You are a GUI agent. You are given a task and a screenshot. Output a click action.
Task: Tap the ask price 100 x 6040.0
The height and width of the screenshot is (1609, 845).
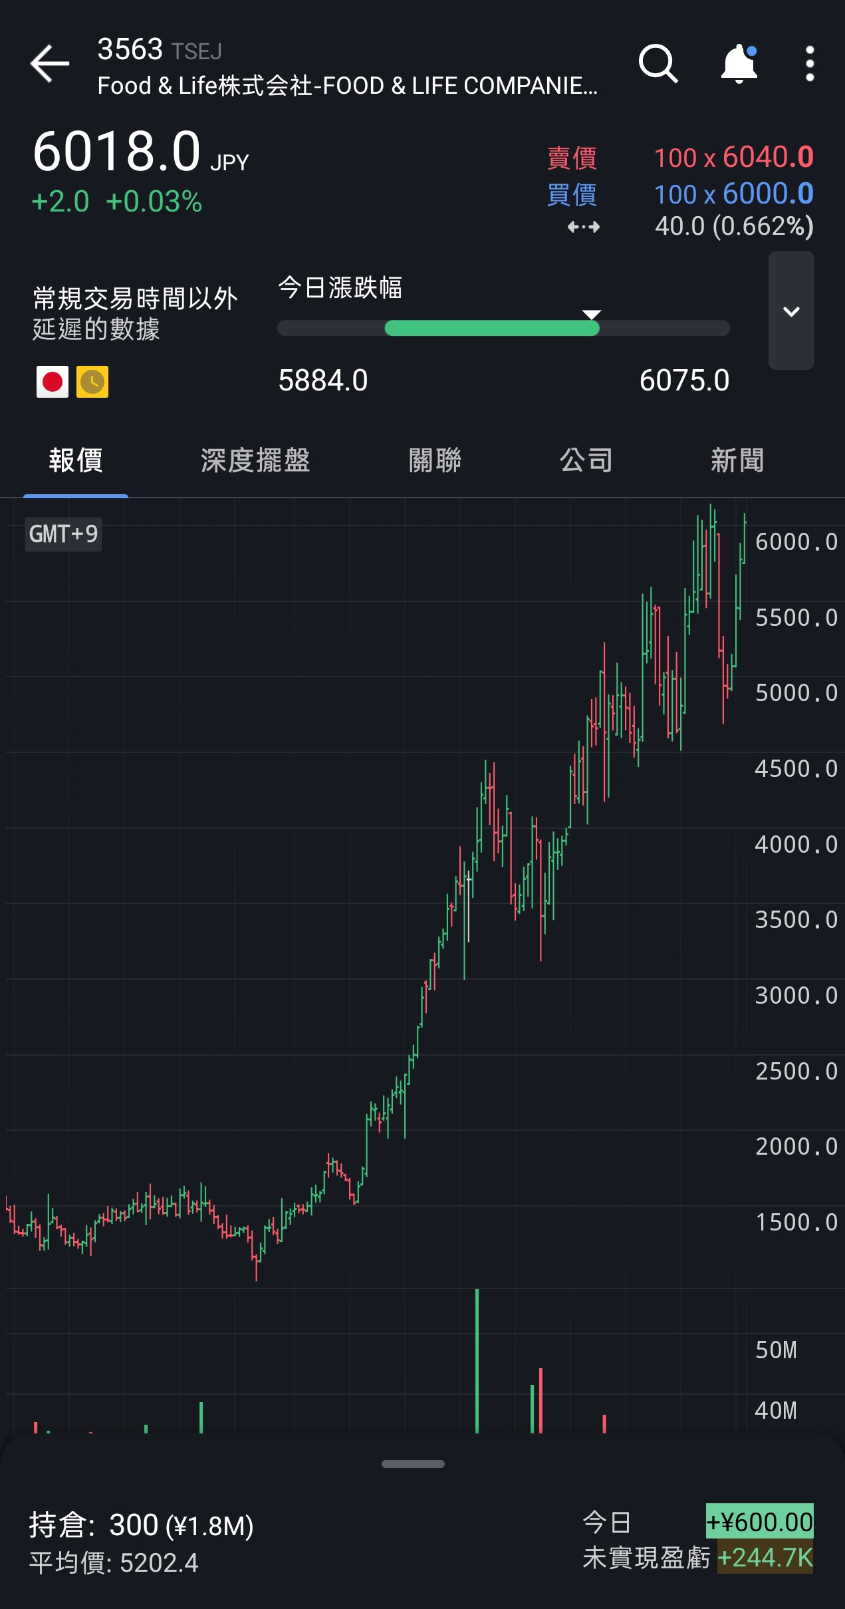[734, 158]
